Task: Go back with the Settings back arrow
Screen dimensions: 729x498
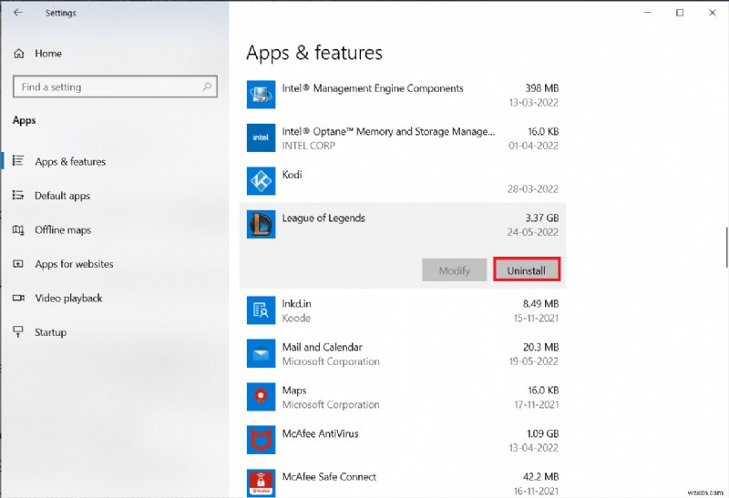Action: pos(18,13)
